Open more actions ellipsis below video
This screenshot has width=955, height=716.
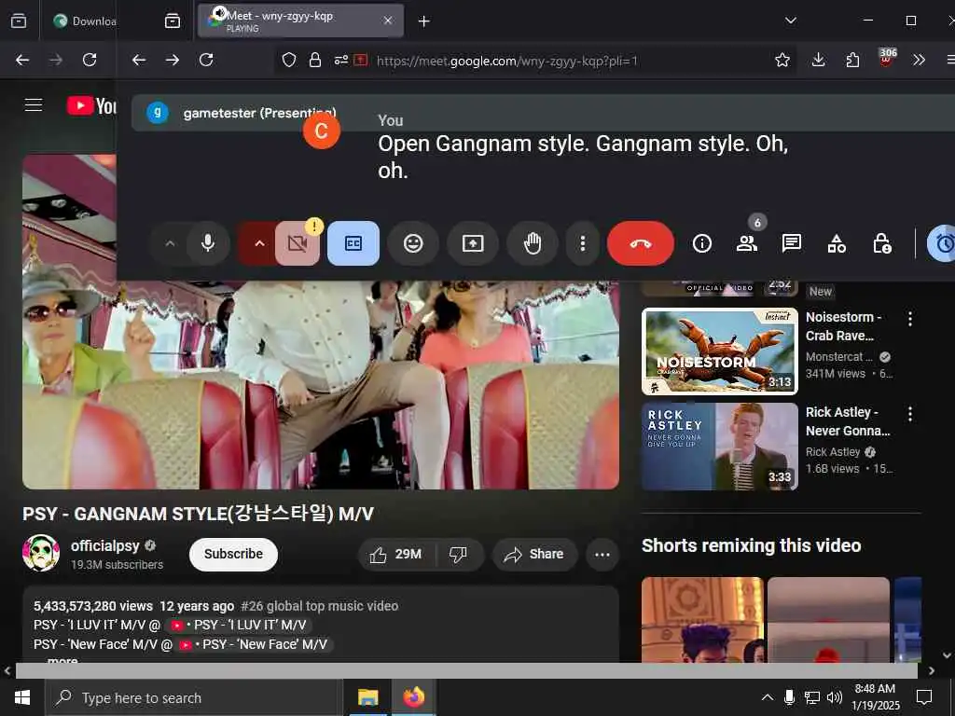(602, 554)
